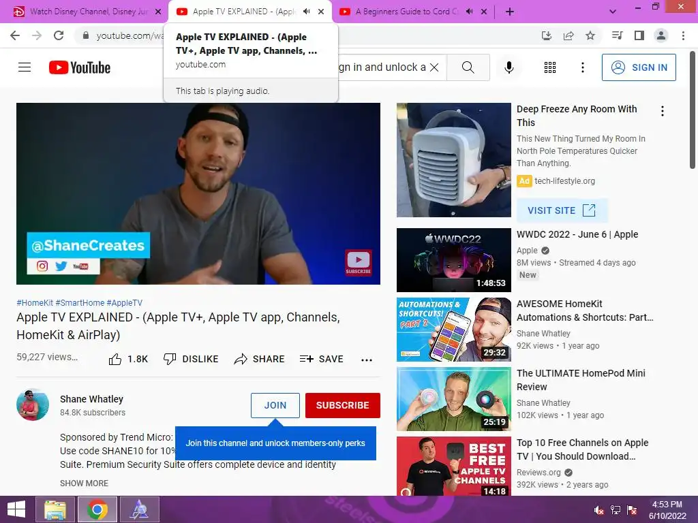Image resolution: width=698 pixels, height=523 pixels.
Task: Open more actions ellipsis under video
Action: point(366,360)
